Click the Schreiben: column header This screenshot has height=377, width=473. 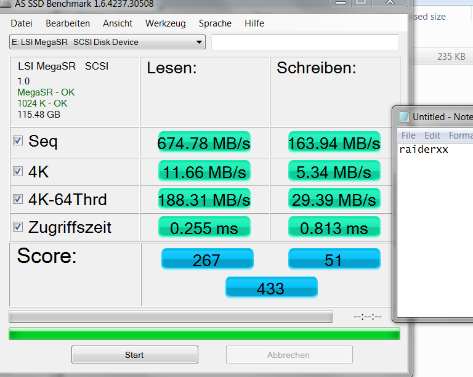pos(317,68)
